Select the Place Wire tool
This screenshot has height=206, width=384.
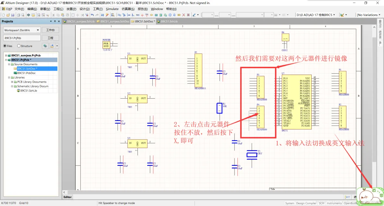tap(119, 15)
